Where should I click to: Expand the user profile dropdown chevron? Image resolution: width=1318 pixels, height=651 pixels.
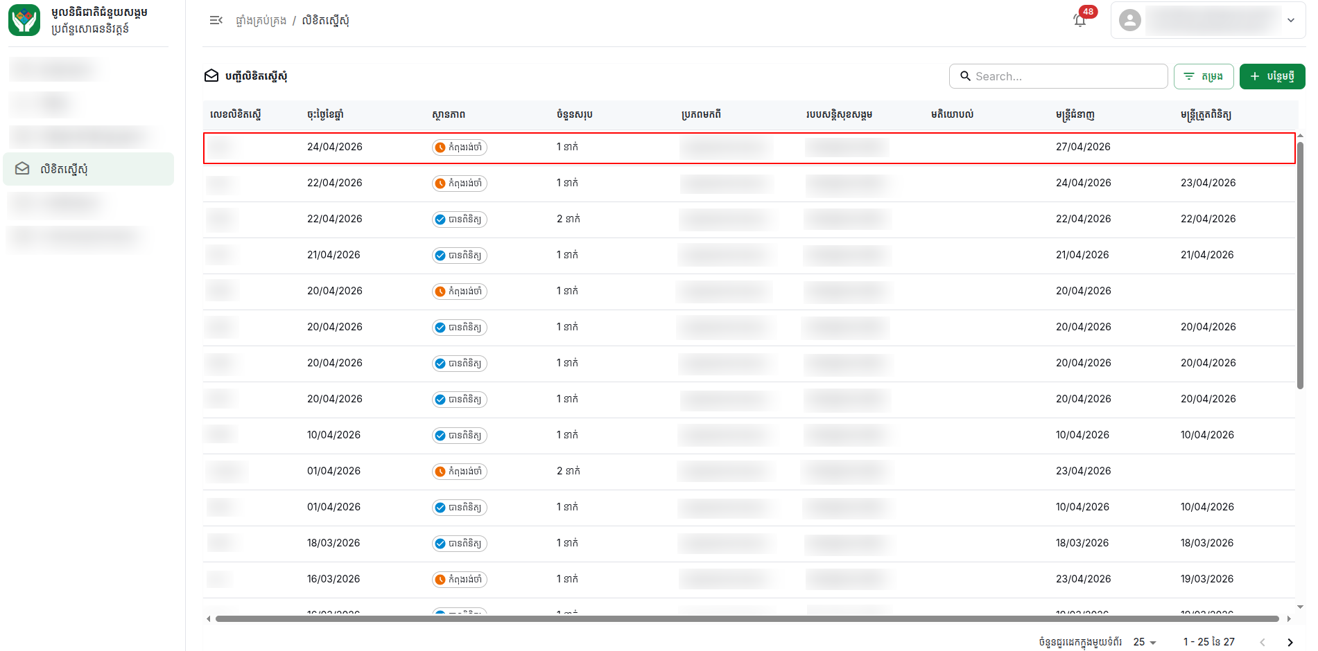(x=1291, y=20)
